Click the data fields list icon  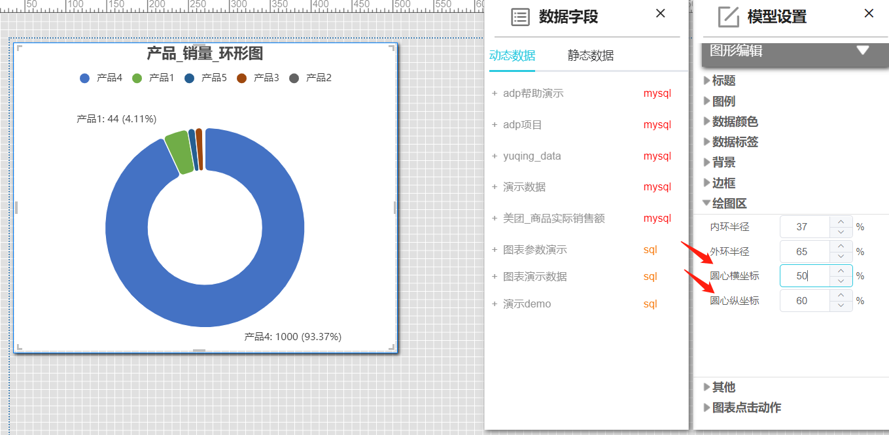click(520, 17)
